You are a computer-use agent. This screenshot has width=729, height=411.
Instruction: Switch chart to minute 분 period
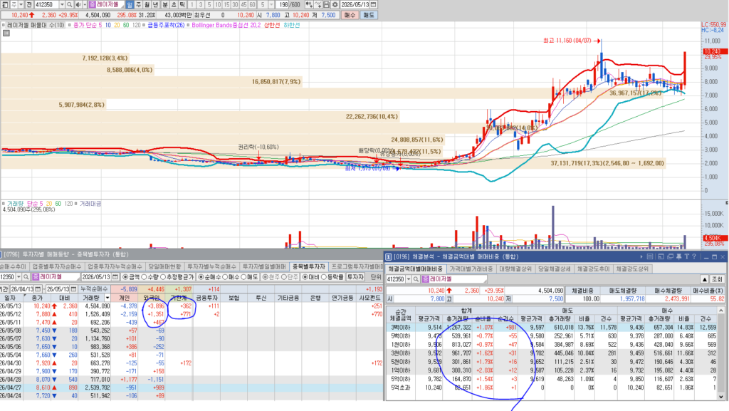165,5
